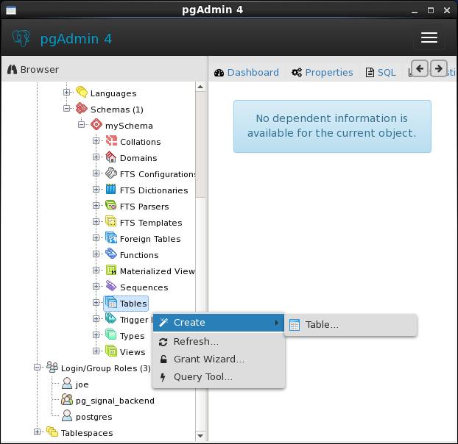Click the FTS Parsers icon
This screenshot has height=444, width=458.
111,206
